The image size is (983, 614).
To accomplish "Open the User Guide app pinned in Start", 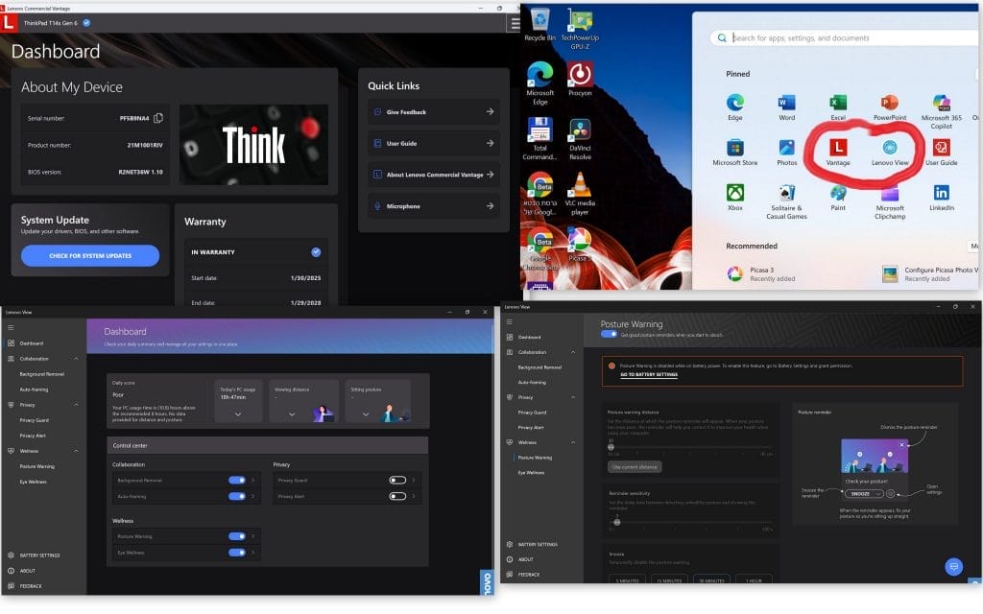I will (941, 153).
